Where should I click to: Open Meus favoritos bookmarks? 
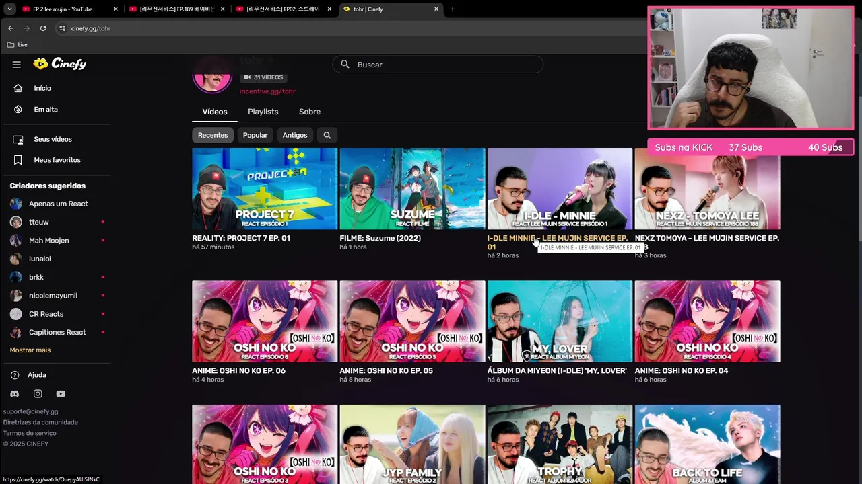[x=57, y=160]
